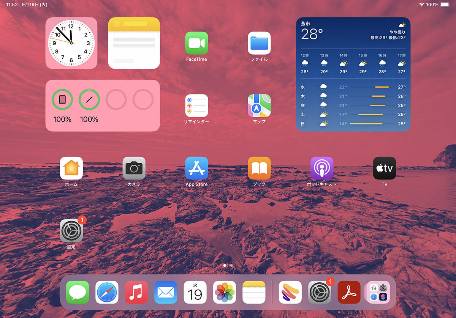This screenshot has width=456, height=318.
Task: Open Messages from the dock
Action: [78, 292]
